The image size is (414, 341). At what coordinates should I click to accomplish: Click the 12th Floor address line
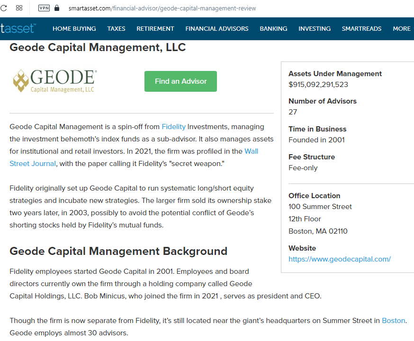305,219
